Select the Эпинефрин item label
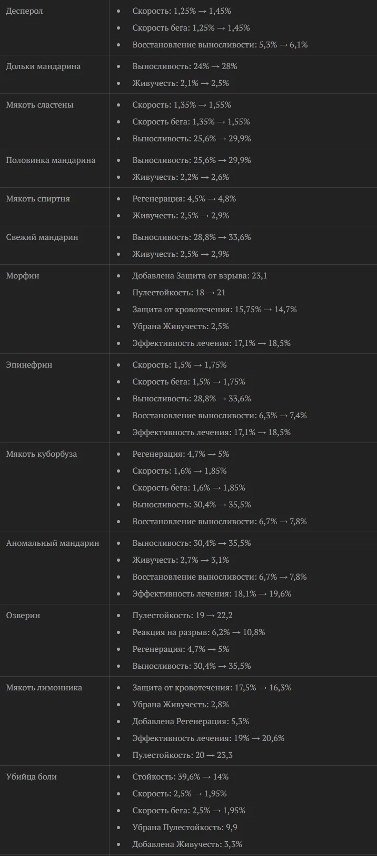This screenshot has width=377, height=856. [x=29, y=365]
